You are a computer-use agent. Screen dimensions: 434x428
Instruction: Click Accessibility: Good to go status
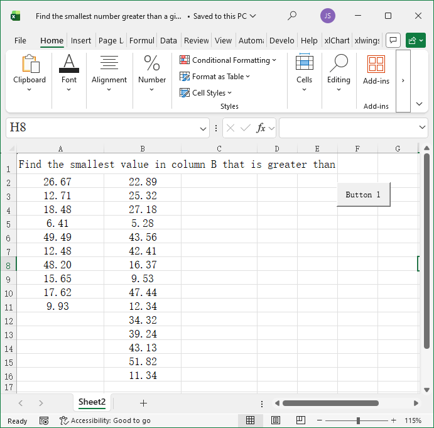click(x=105, y=420)
